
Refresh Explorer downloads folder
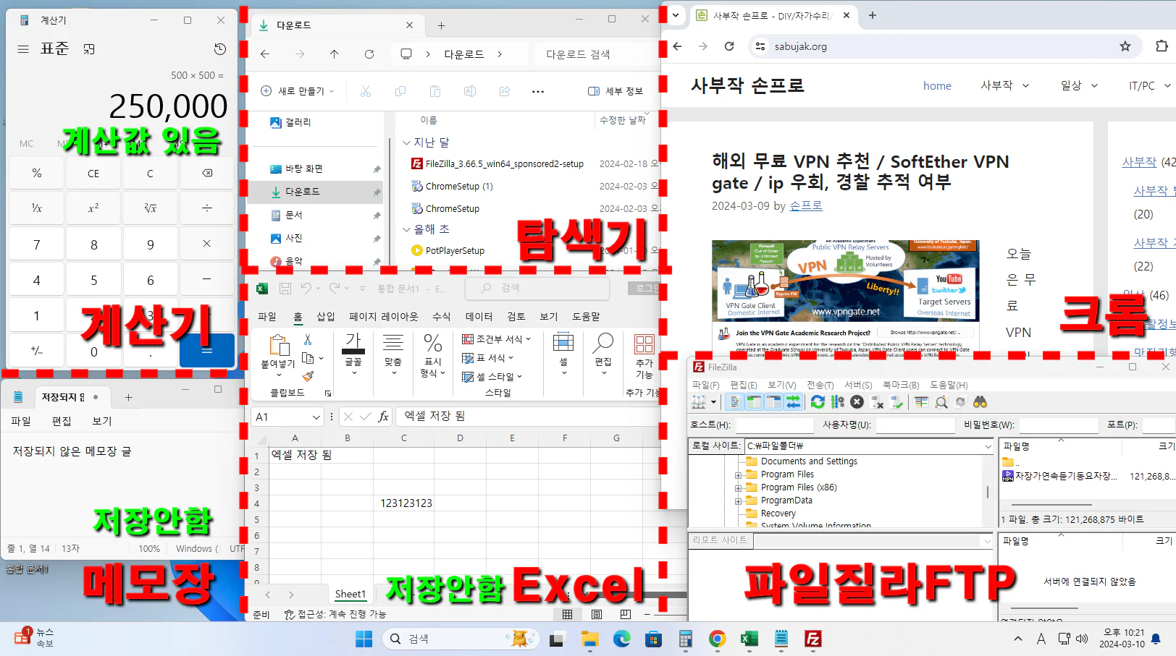point(369,54)
